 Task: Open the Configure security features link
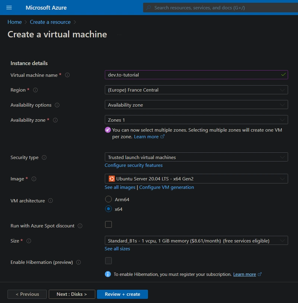pyautogui.click(x=134, y=165)
